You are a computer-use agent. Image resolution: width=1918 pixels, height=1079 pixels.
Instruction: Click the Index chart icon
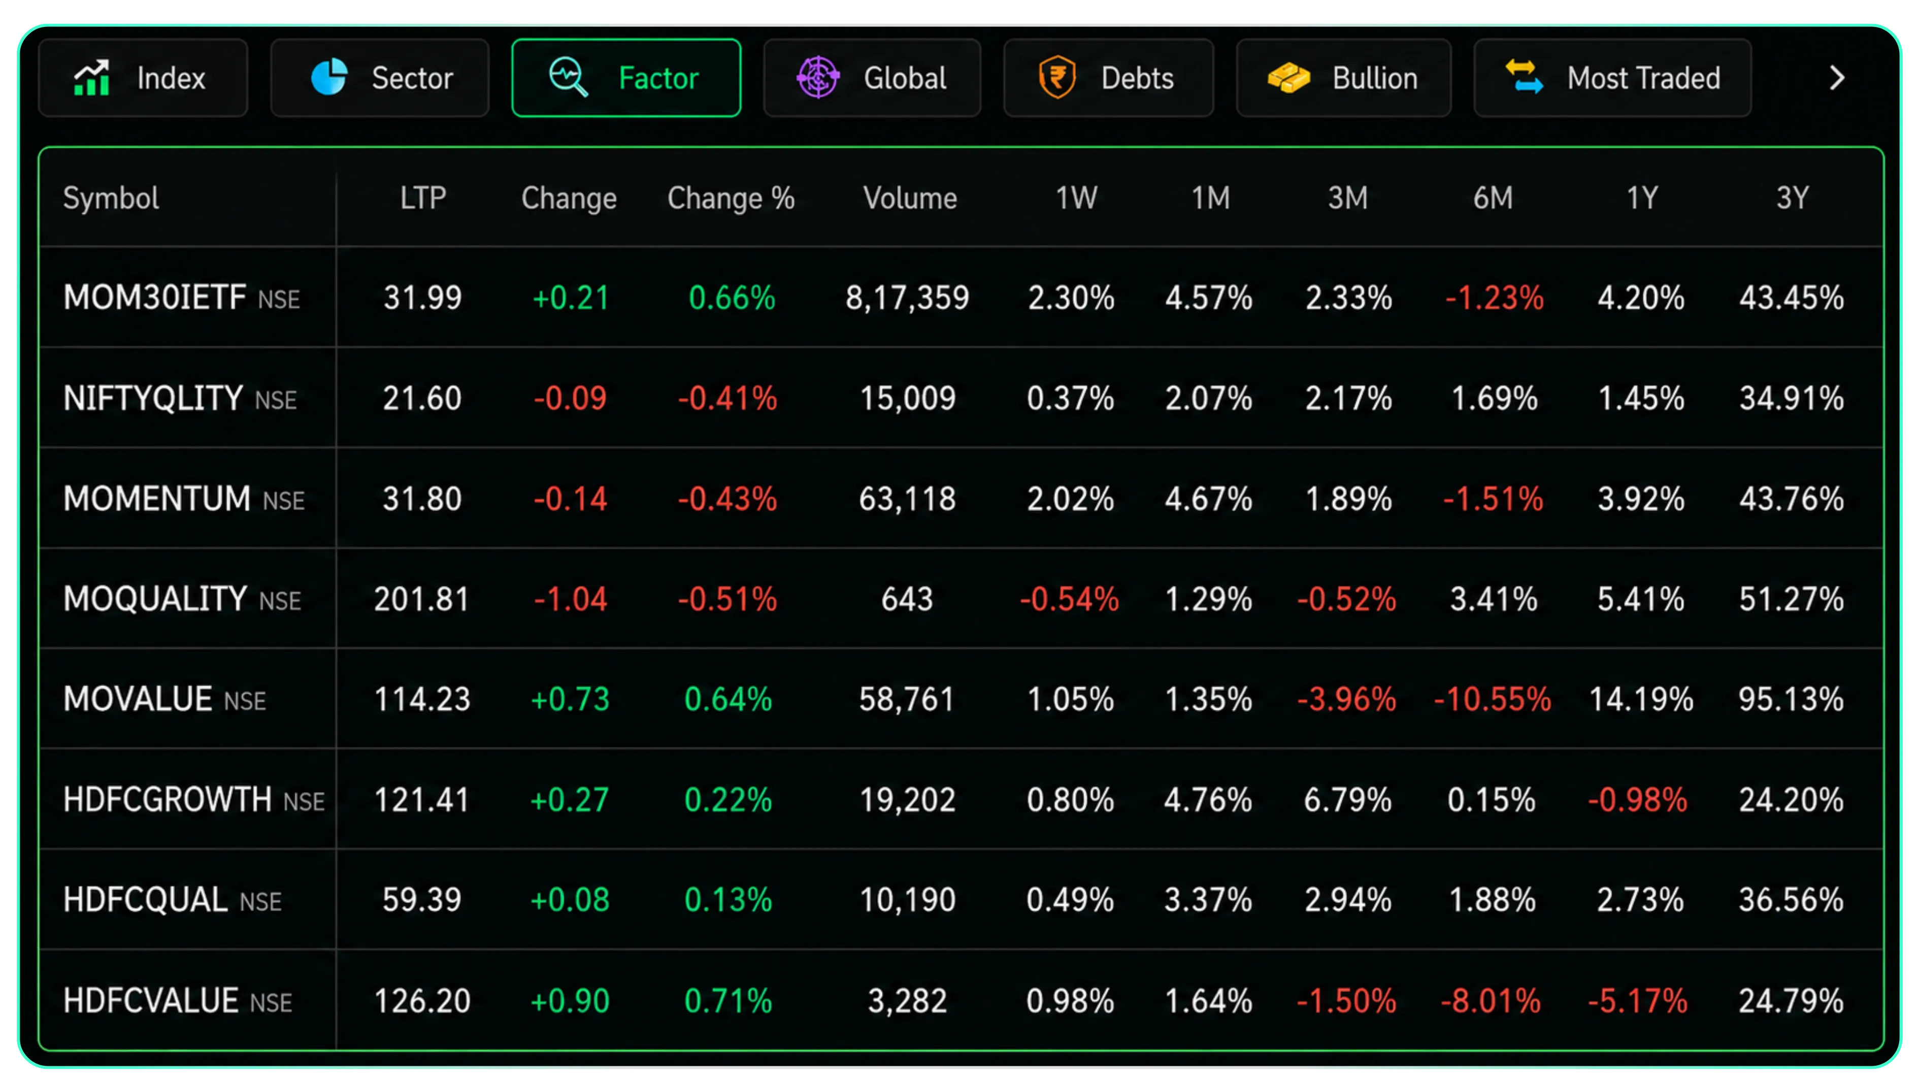[x=91, y=78]
